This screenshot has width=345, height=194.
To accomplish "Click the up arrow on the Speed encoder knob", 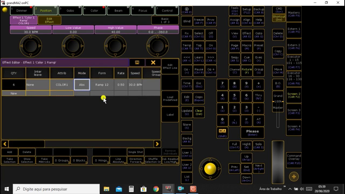I will [x=31, y=37].
